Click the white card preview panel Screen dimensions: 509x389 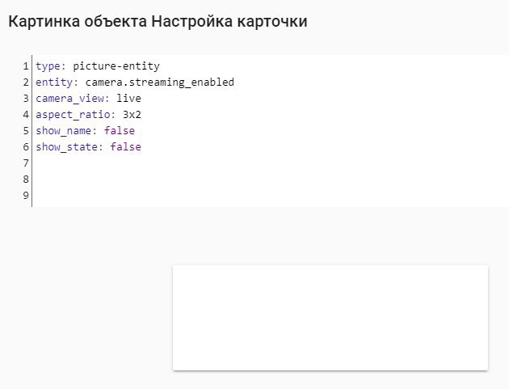[330, 317]
